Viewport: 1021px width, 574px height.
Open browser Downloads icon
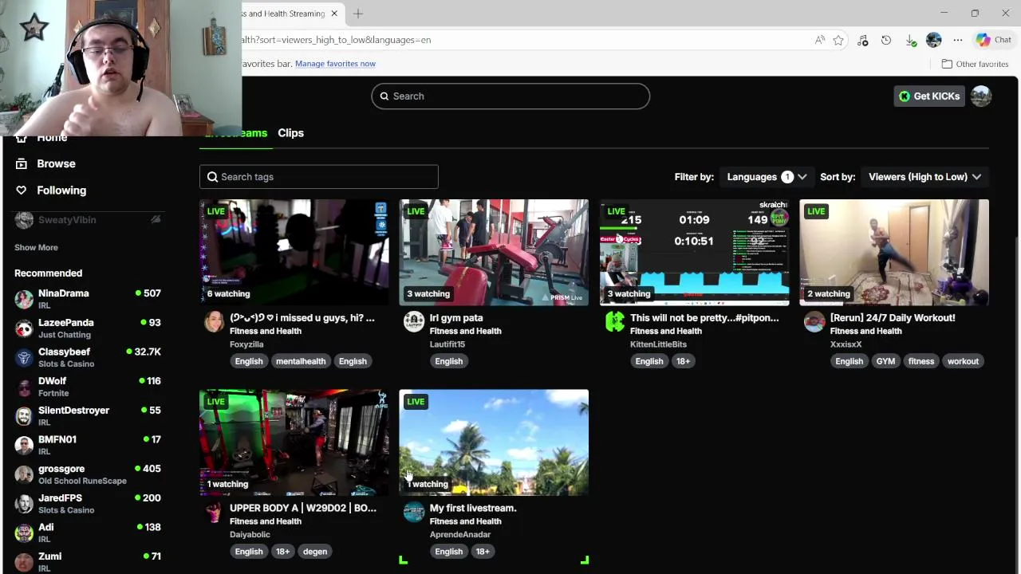coord(910,40)
